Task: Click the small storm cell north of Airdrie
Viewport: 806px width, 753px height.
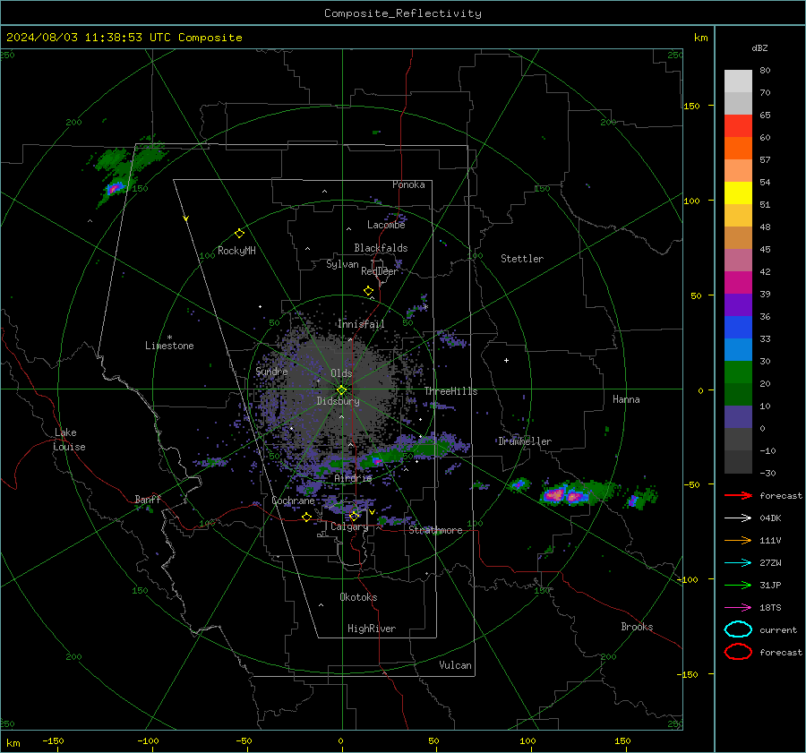Action: [x=377, y=461]
